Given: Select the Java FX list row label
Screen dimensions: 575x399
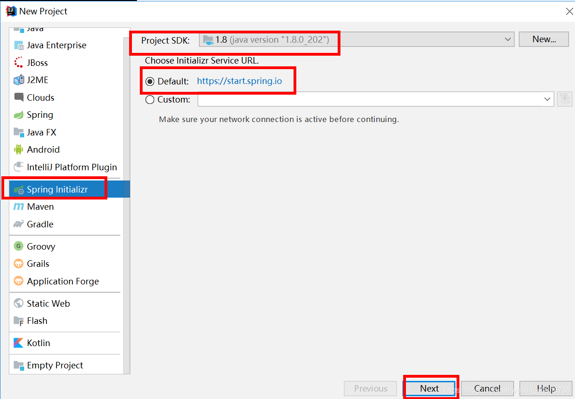Looking at the screenshot, I should click(x=41, y=132).
